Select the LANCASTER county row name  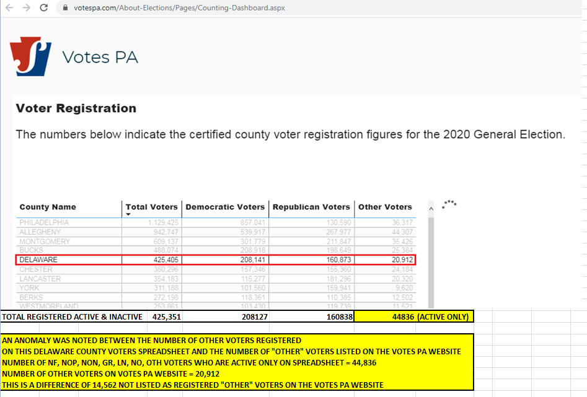pos(40,279)
